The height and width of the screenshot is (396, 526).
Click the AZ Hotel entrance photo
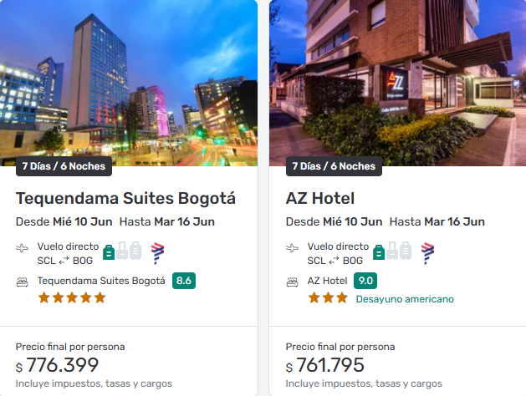click(397, 75)
